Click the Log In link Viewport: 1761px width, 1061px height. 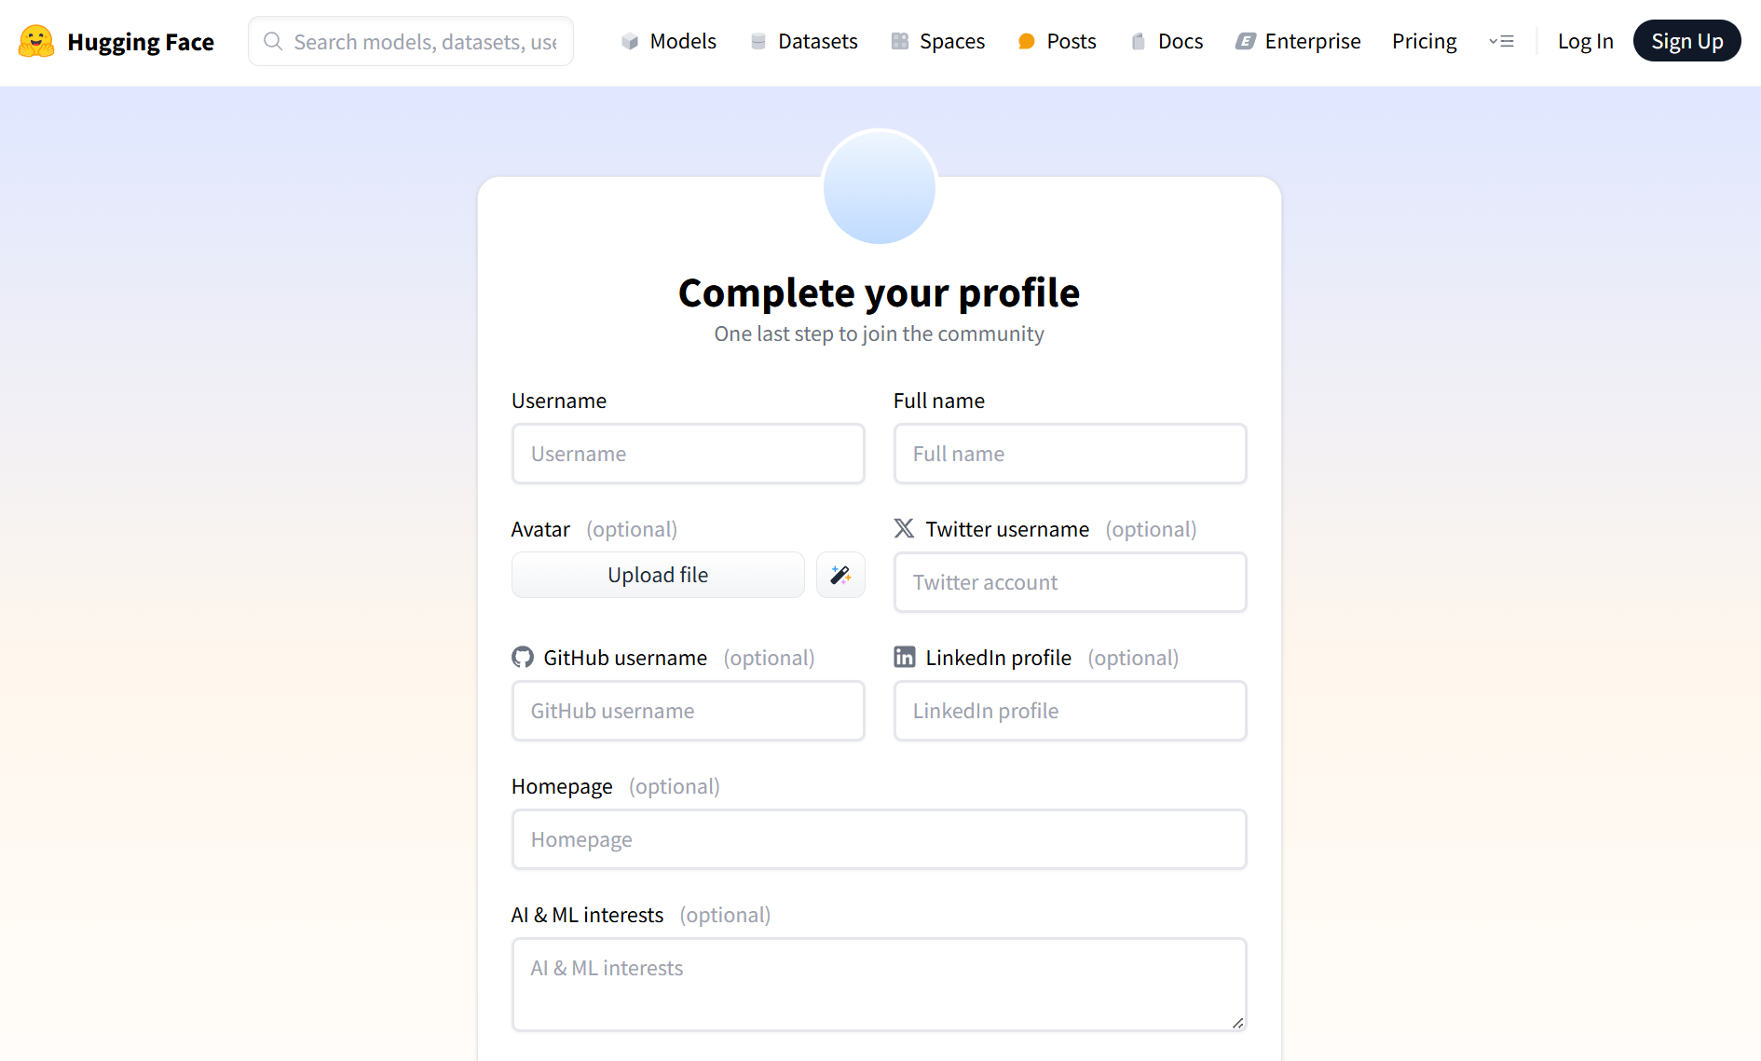[1585, 42]
